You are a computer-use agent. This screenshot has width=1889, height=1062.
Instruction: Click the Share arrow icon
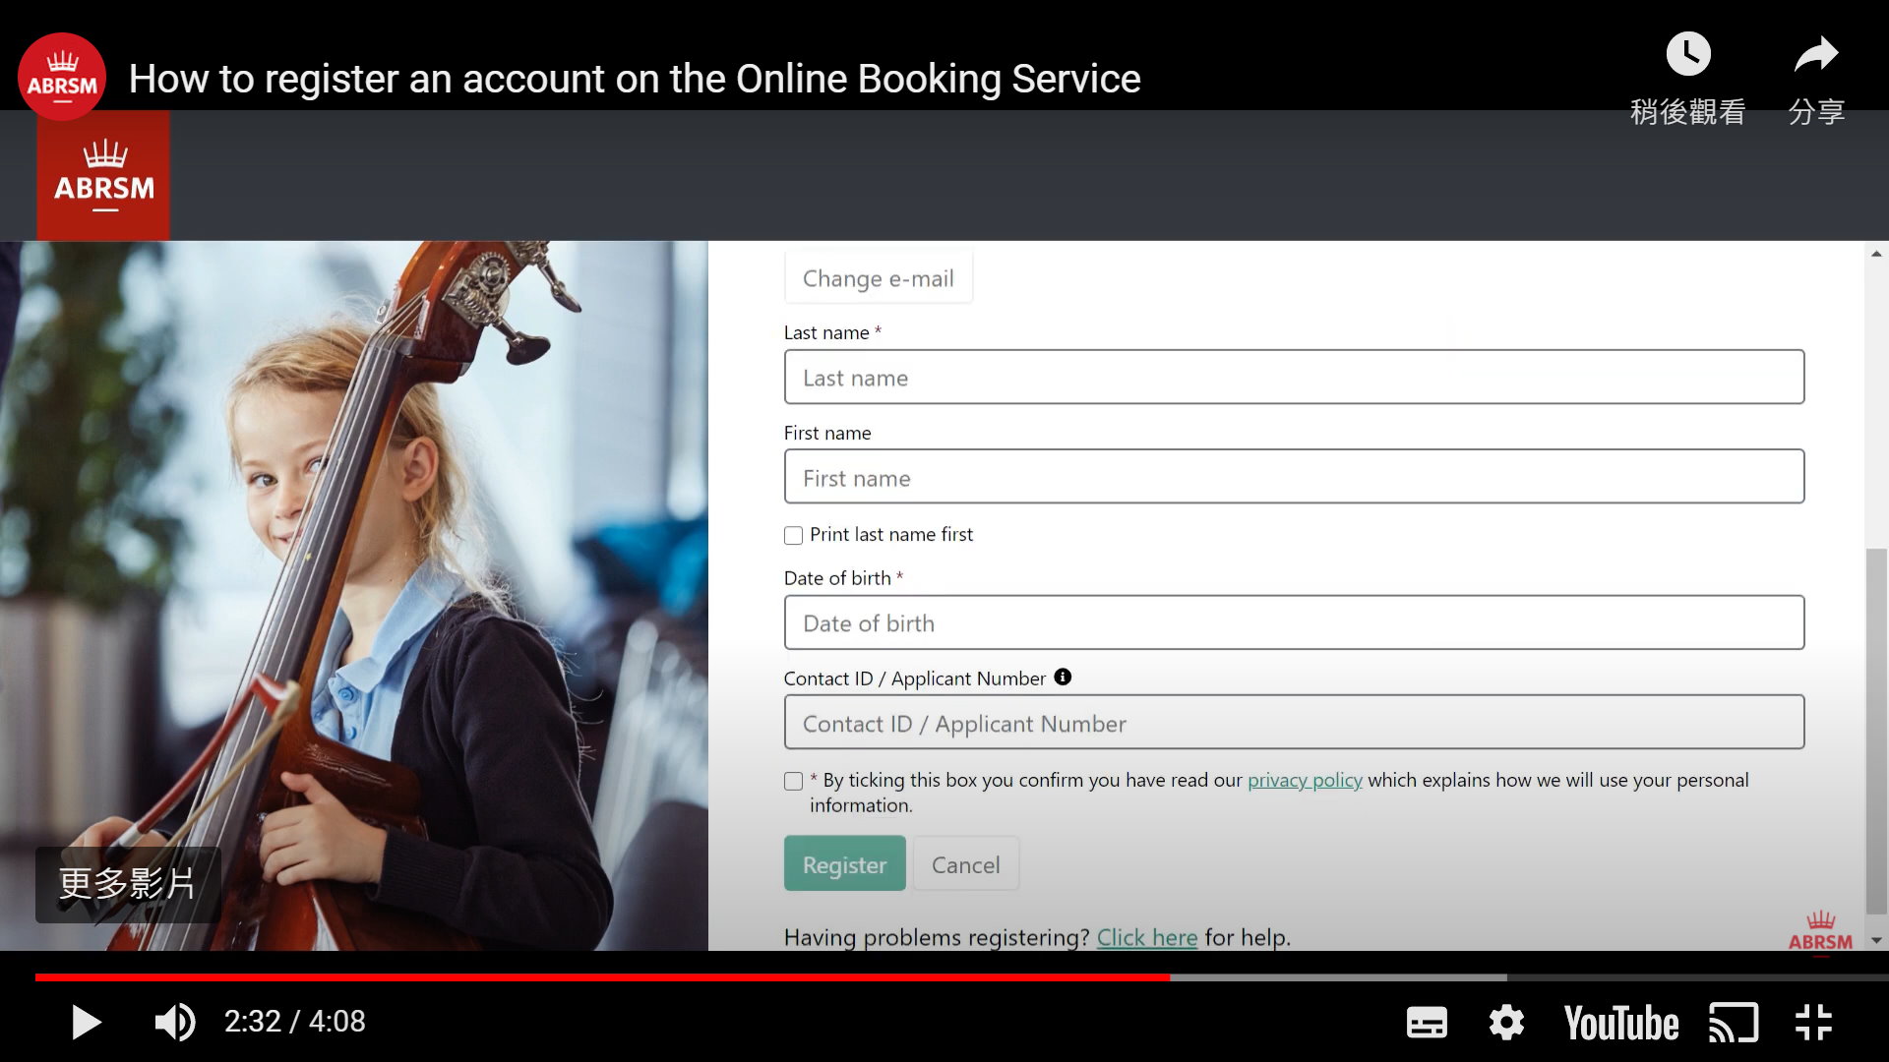[x=1816, y=55]
